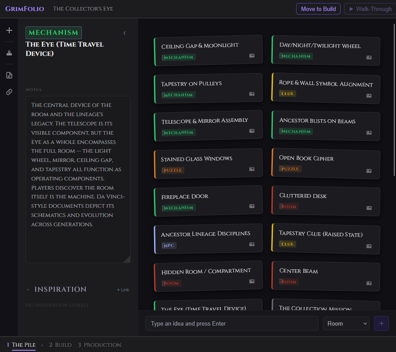Screen dimensions: 396x352
Task: Open the Tapestry on Pulleys card
Action: coord(209,88)
